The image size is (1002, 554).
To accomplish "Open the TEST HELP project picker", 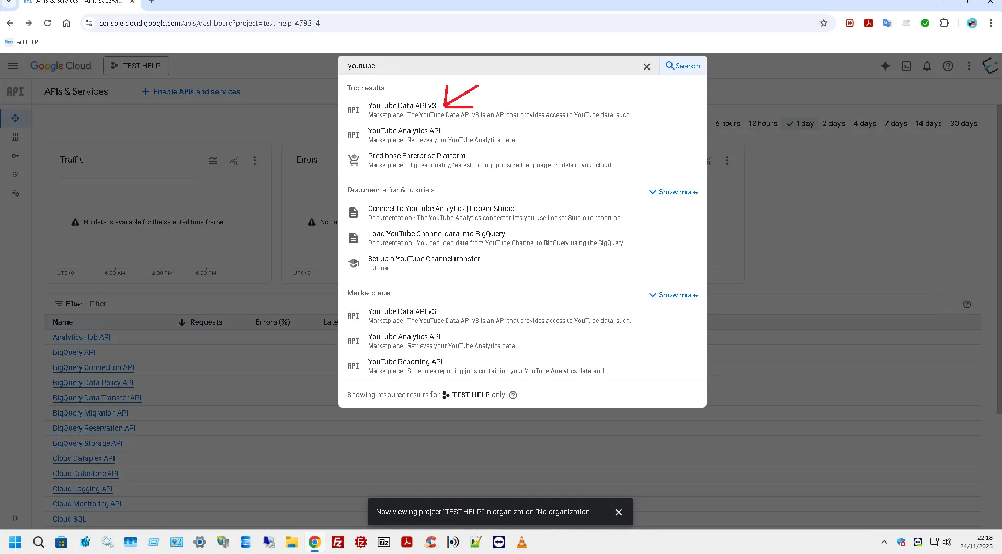I will pos(136,66).
